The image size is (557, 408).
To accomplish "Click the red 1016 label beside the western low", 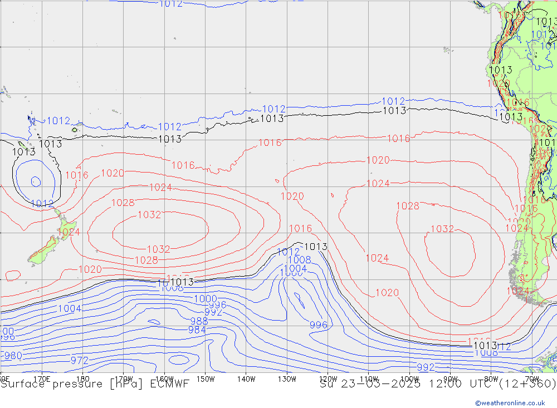I will point(77,175).
